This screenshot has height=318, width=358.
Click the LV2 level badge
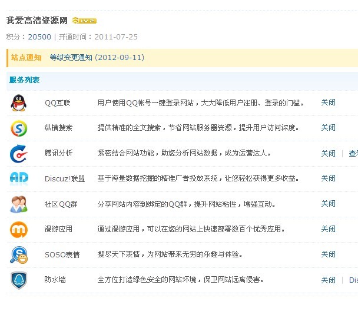pos(84,21)
